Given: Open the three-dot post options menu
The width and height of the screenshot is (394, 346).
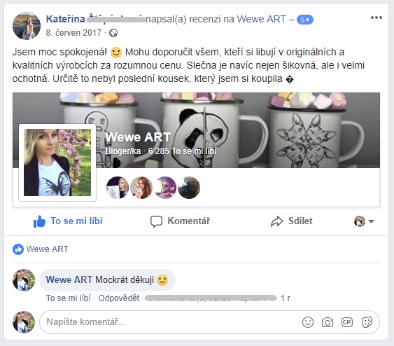Looking at the screenshot, I should click(x=377, y=18).
